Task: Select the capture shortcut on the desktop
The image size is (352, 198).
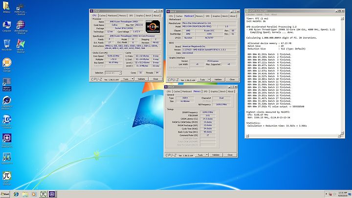Action: coord(7,85)
